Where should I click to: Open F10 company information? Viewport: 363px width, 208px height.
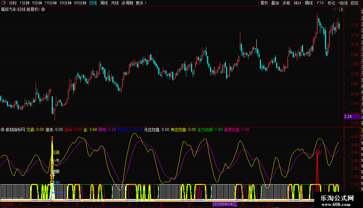point(320,3)
